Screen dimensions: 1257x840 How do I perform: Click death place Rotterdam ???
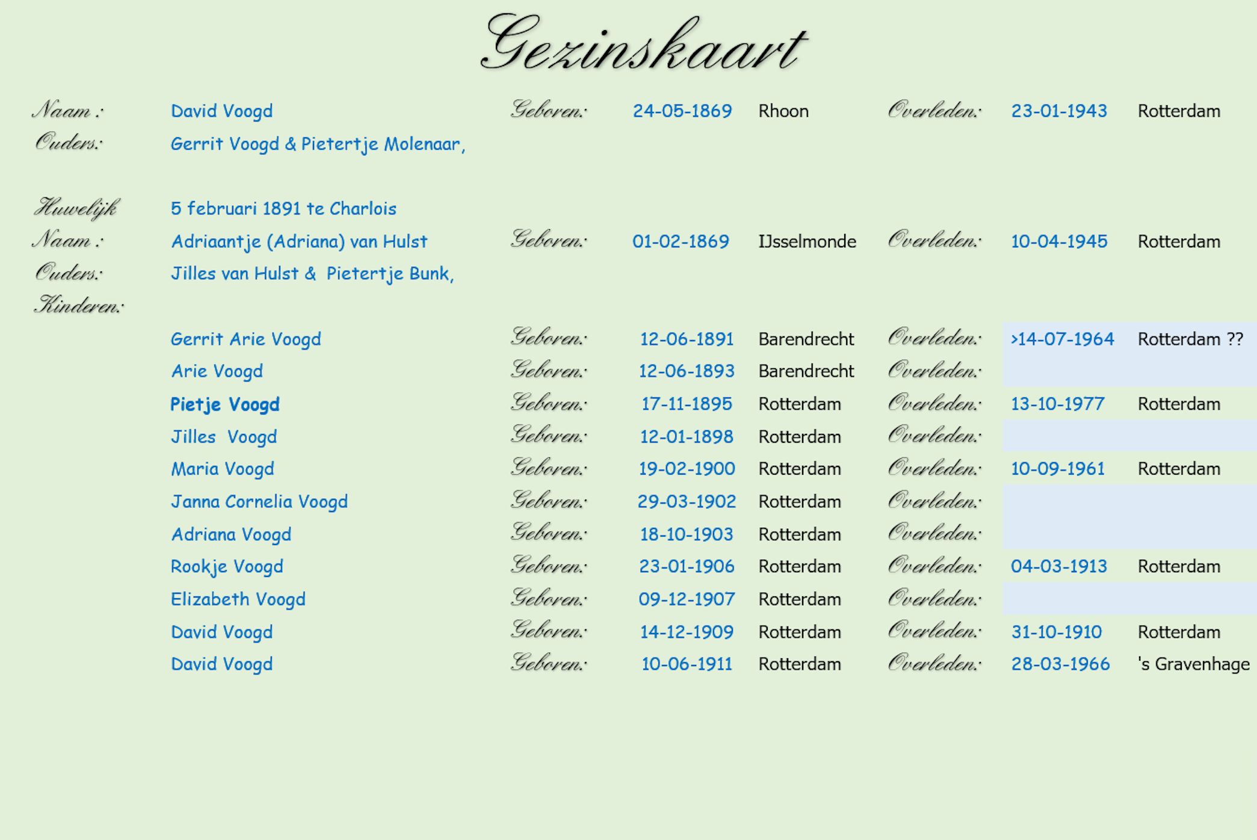coord(1190,339)
